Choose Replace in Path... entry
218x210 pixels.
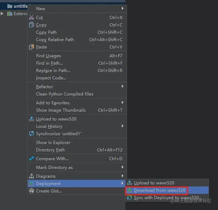coord(77,71)
